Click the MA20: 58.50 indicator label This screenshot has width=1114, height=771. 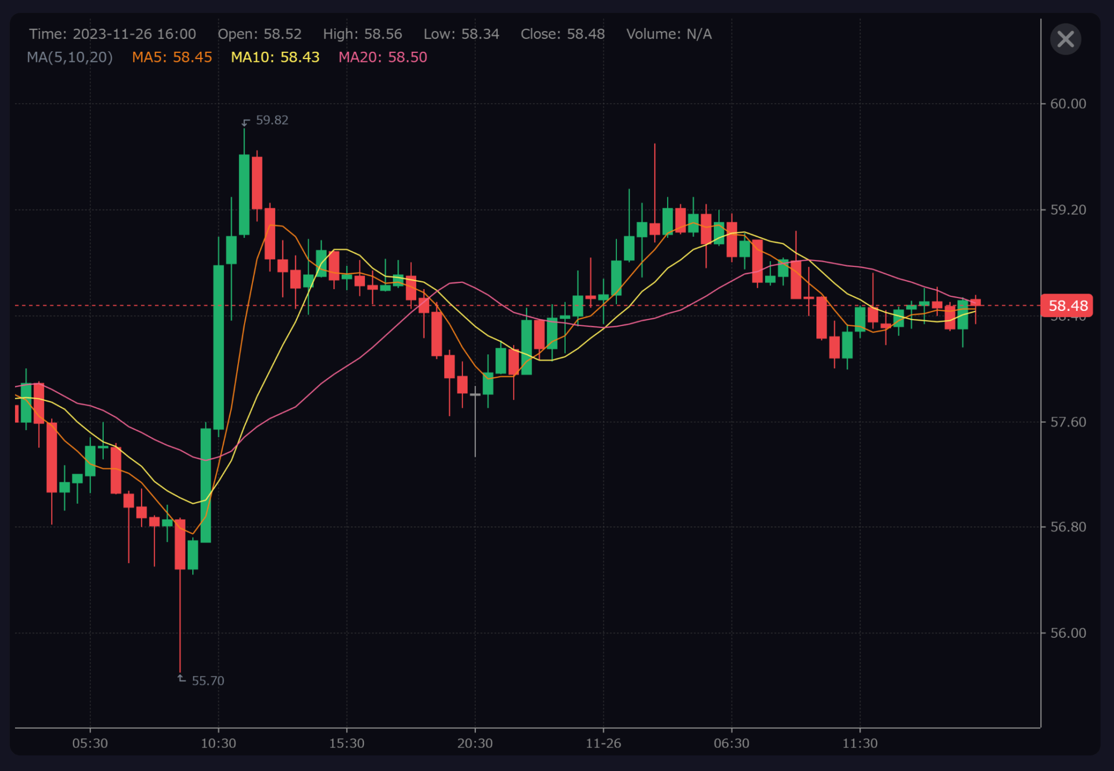(x=383, y=57)
